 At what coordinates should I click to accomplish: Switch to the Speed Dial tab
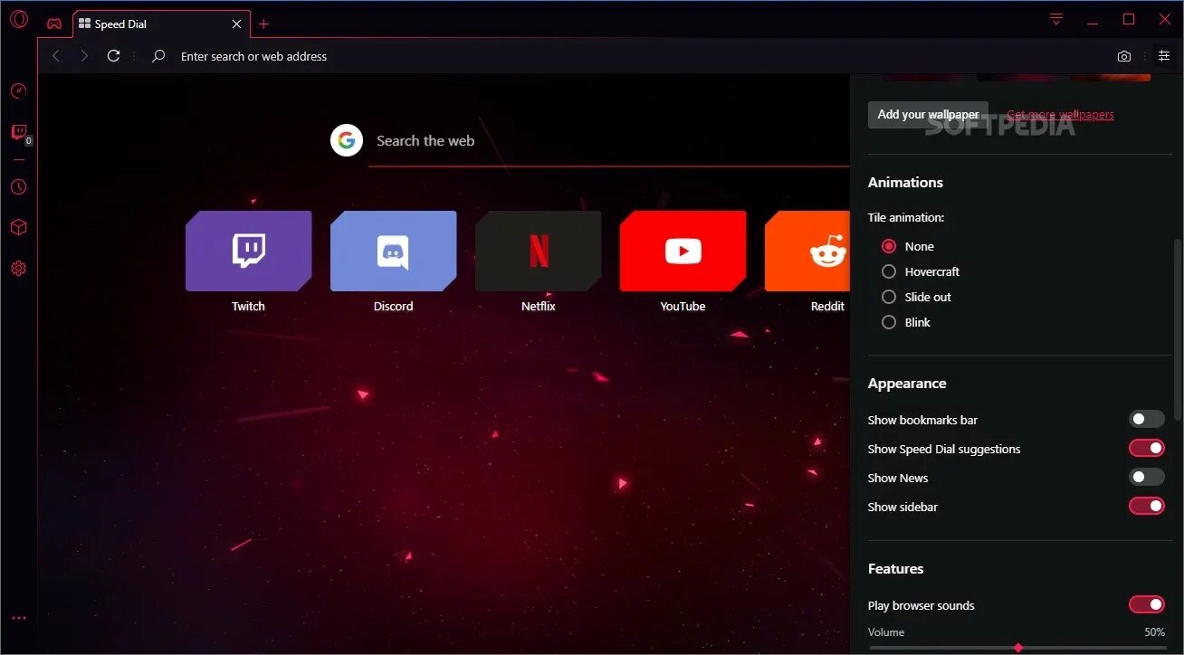[x=160, y=24]
